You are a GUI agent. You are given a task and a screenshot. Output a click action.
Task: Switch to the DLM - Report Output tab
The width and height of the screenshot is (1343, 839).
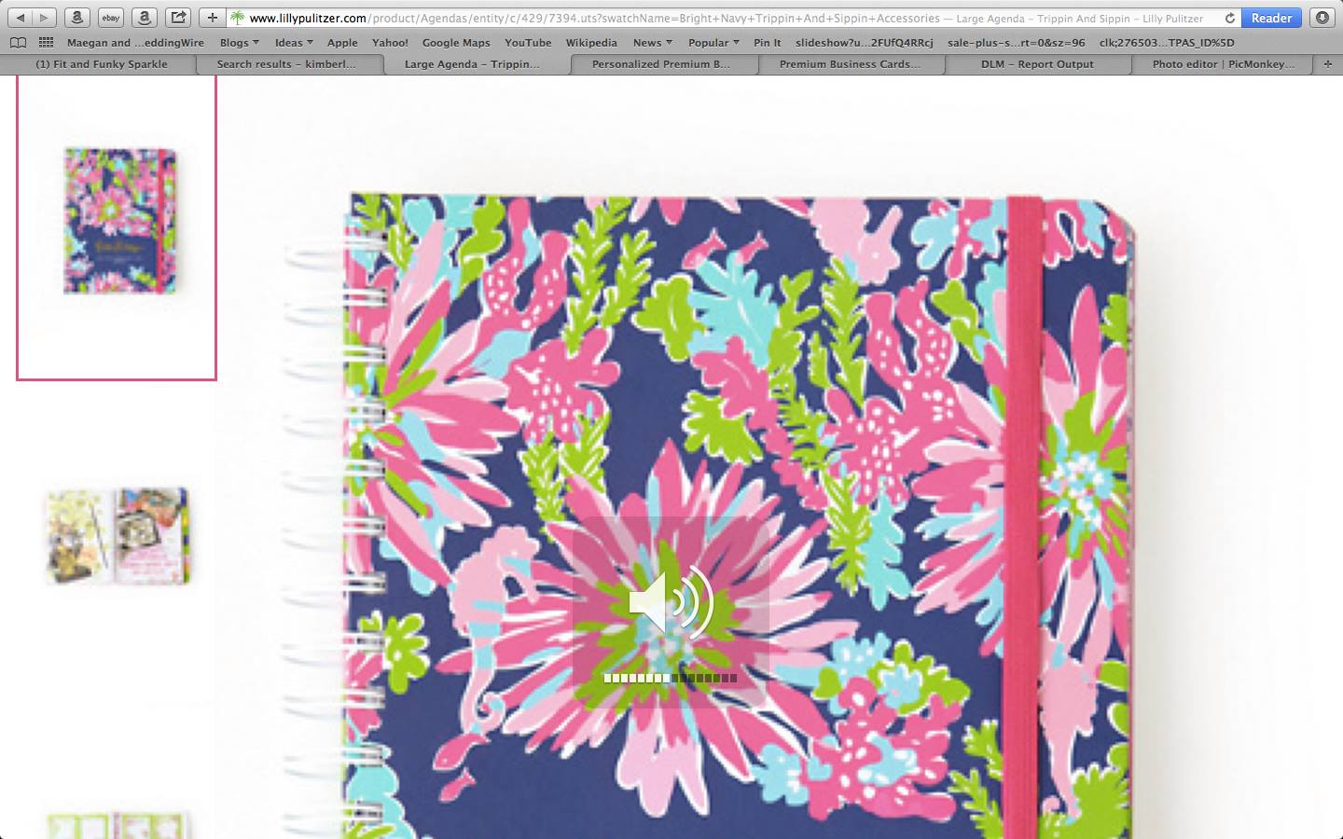pyautogui.click(x=1036, y=64)
